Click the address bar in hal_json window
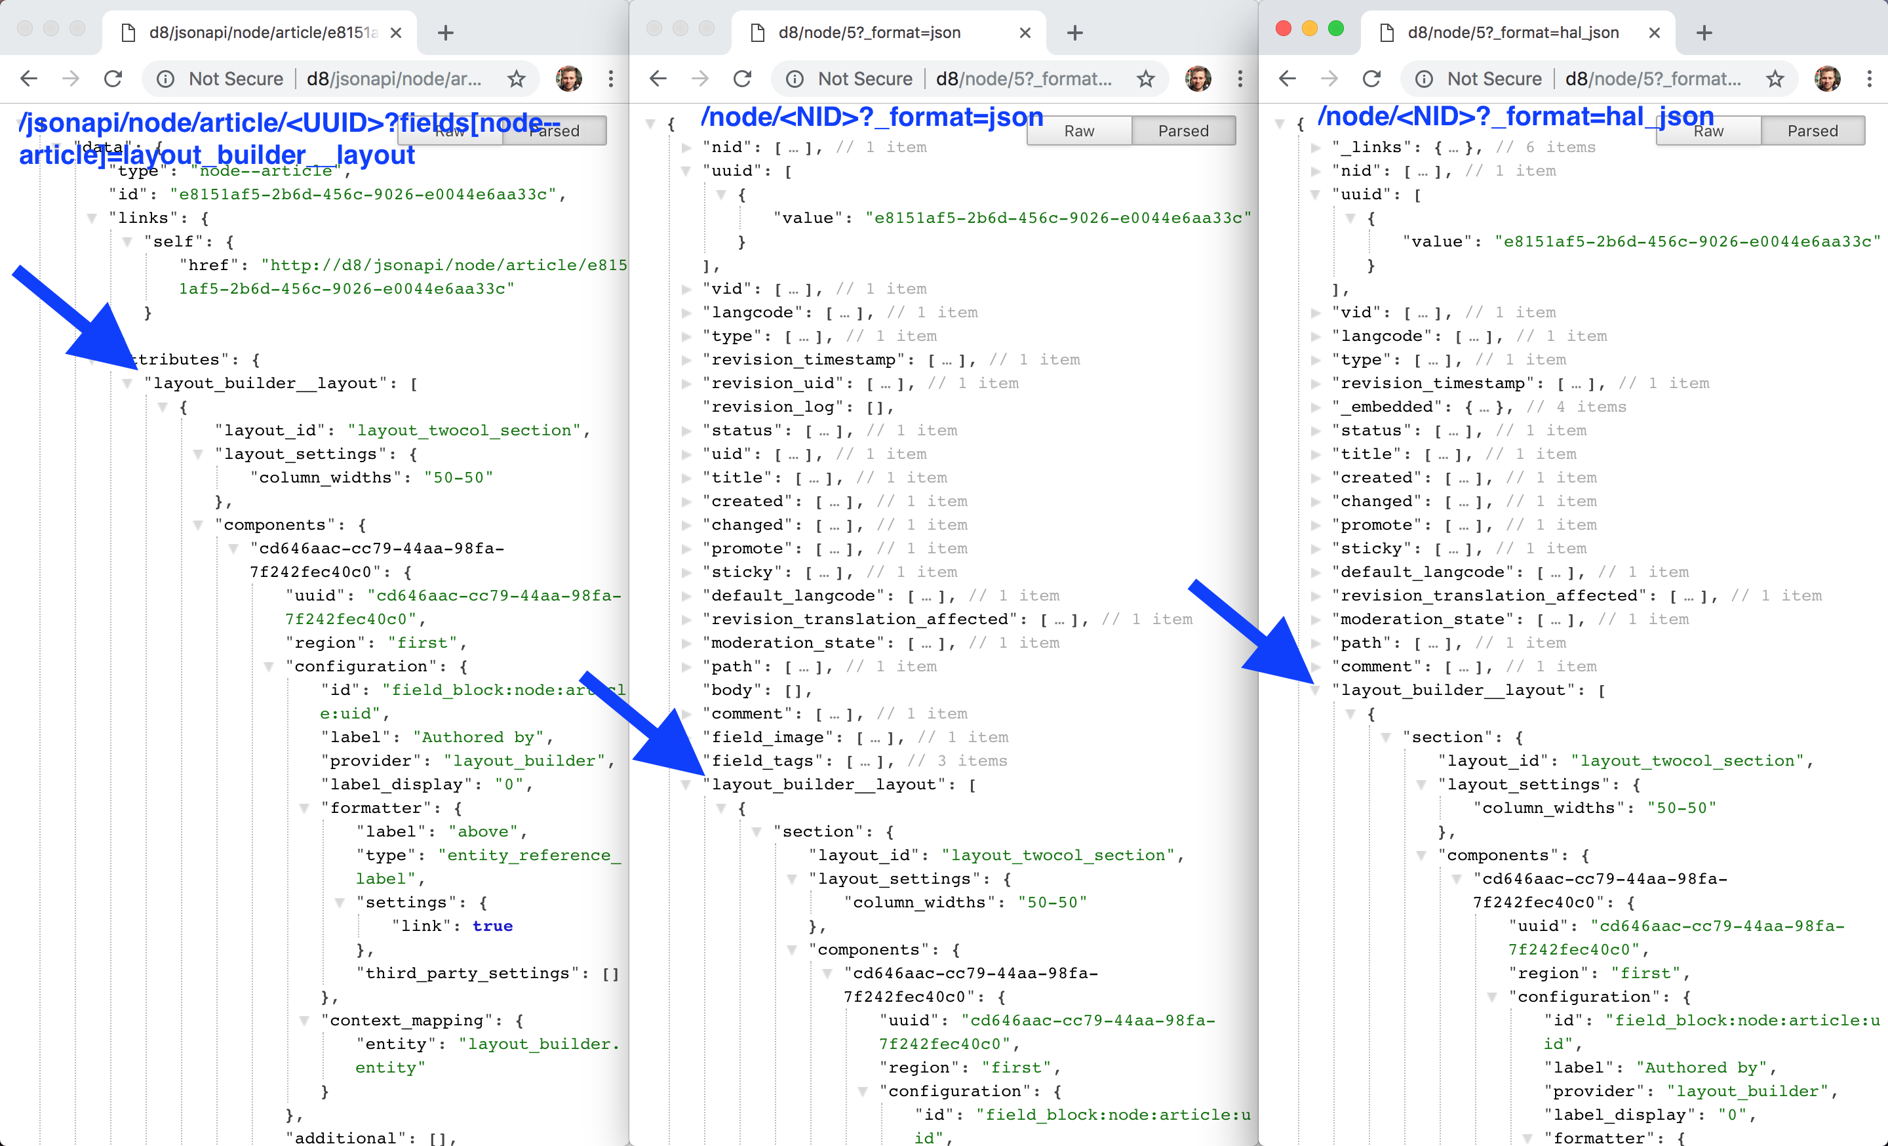Viewport: 1888px width, 1146px height. coord(1653,79)
